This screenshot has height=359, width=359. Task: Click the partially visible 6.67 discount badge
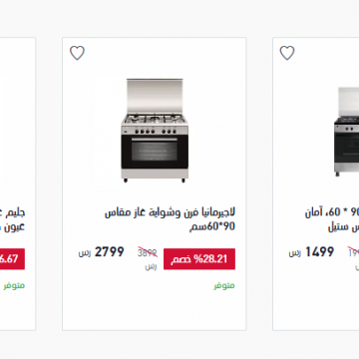coord(12,259)
